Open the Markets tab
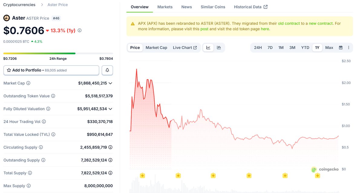Viewport: 363px width, 193px height. click(x=165, y=7)
